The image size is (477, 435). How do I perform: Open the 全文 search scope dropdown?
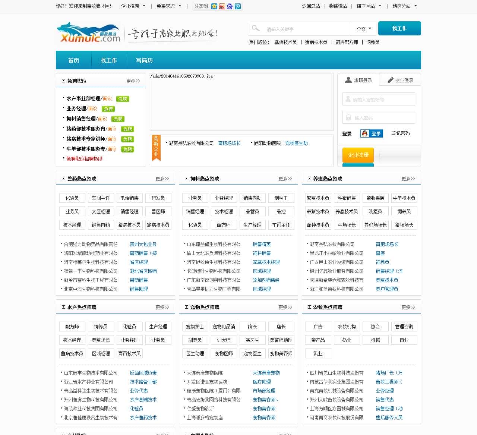click(x=364, y=29)
